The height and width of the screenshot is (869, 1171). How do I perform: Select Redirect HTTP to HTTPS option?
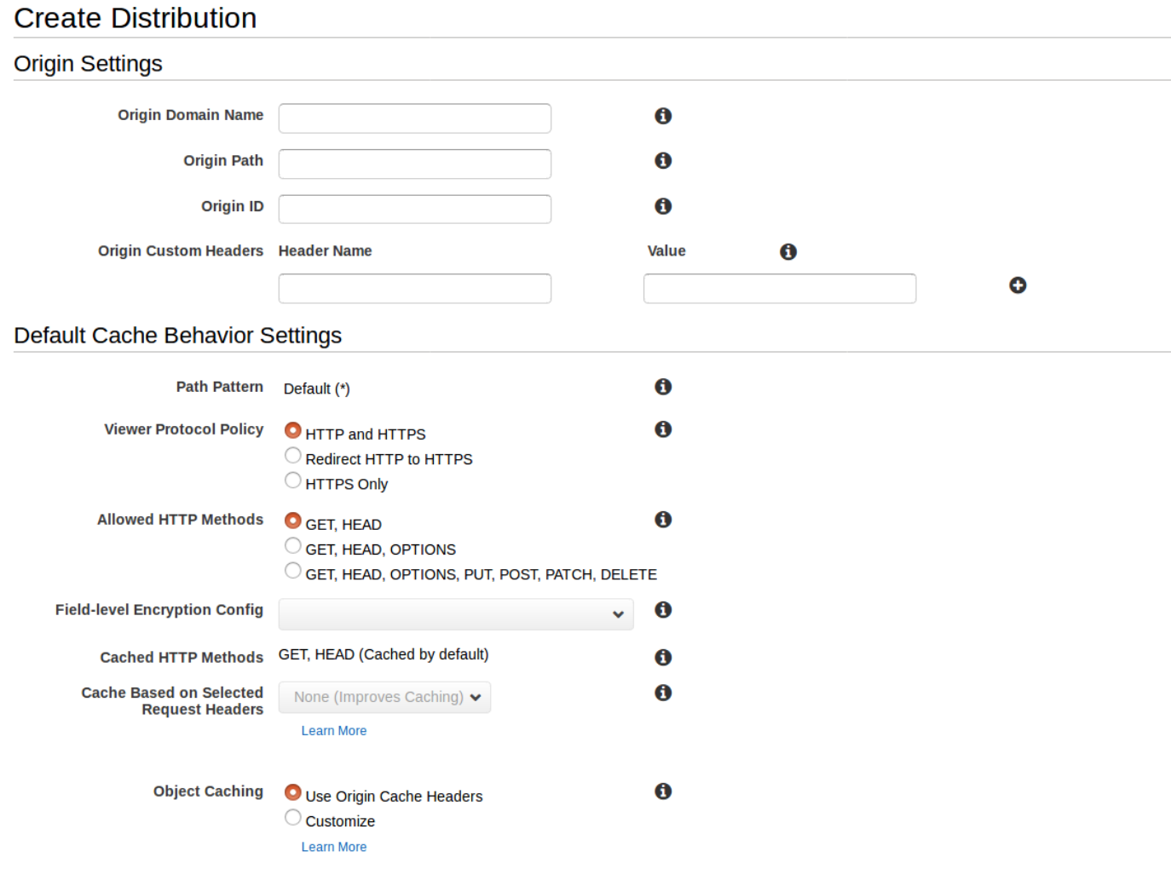[293, 456]
